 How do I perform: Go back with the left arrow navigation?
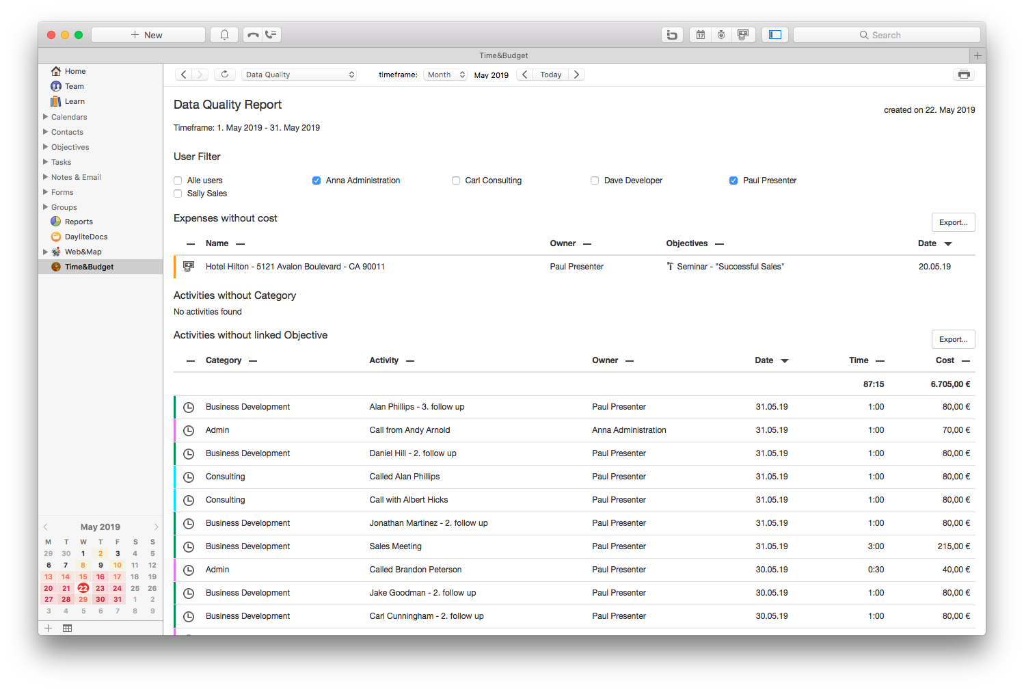[183, 75]
